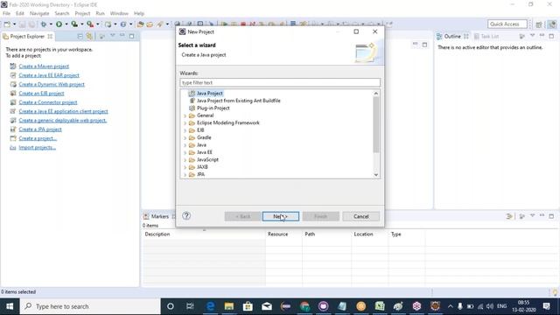Click the Open Perspective icon
Screen dimensions: 560x315
[x=539, y=24]
